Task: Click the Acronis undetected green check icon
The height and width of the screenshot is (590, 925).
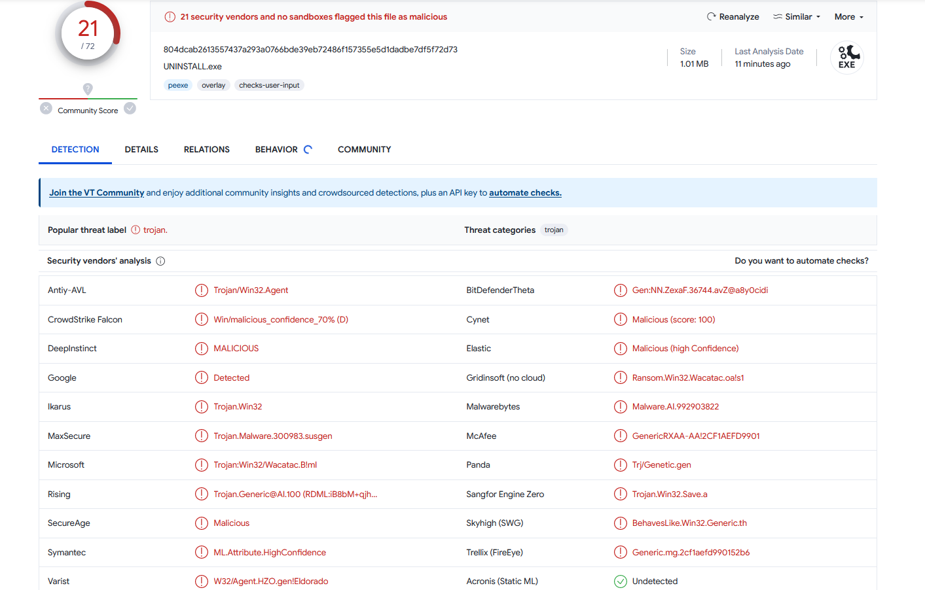Action: [x=621, y=581]
